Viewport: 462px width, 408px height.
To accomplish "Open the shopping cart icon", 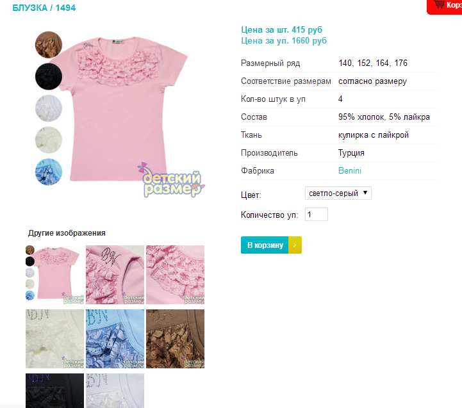I will [x=439, y=4].
